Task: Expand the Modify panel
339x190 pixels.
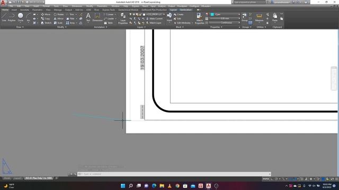Action: coord(62,27)
